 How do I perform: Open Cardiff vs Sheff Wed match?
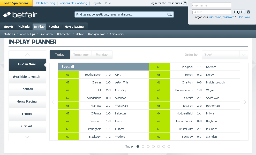coord(194,98)
